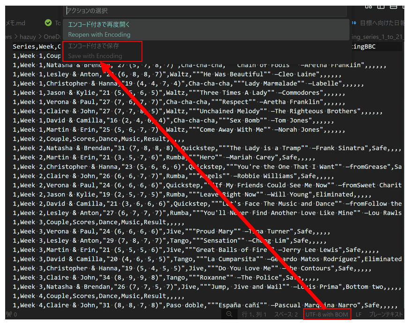417x326 pixels.
Task: Click line containing "Angels" Robbie Williams
Action: (x=173, y=176)
